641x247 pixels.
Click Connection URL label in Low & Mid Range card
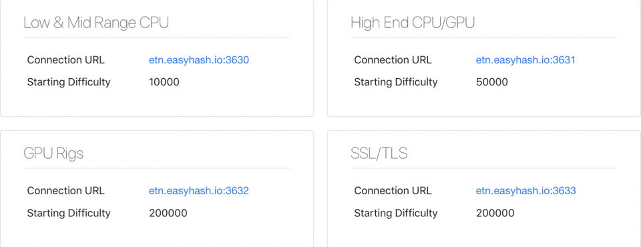66,60
